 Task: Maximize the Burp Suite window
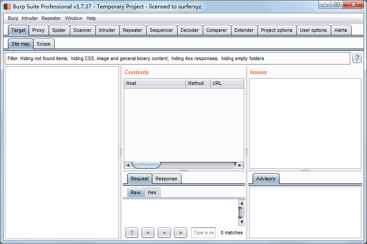coord(337,5)
